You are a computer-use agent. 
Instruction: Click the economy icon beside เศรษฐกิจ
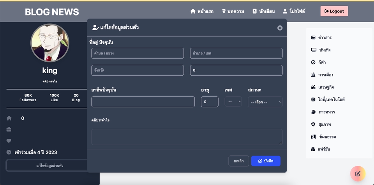(x=313, y=87)
